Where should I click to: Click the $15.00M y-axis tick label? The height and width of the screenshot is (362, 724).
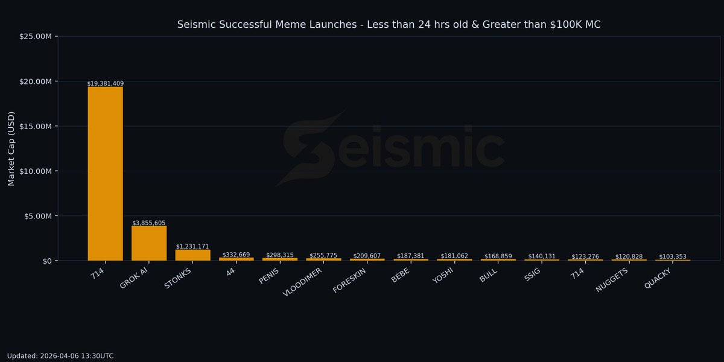[x=36, y=126]
